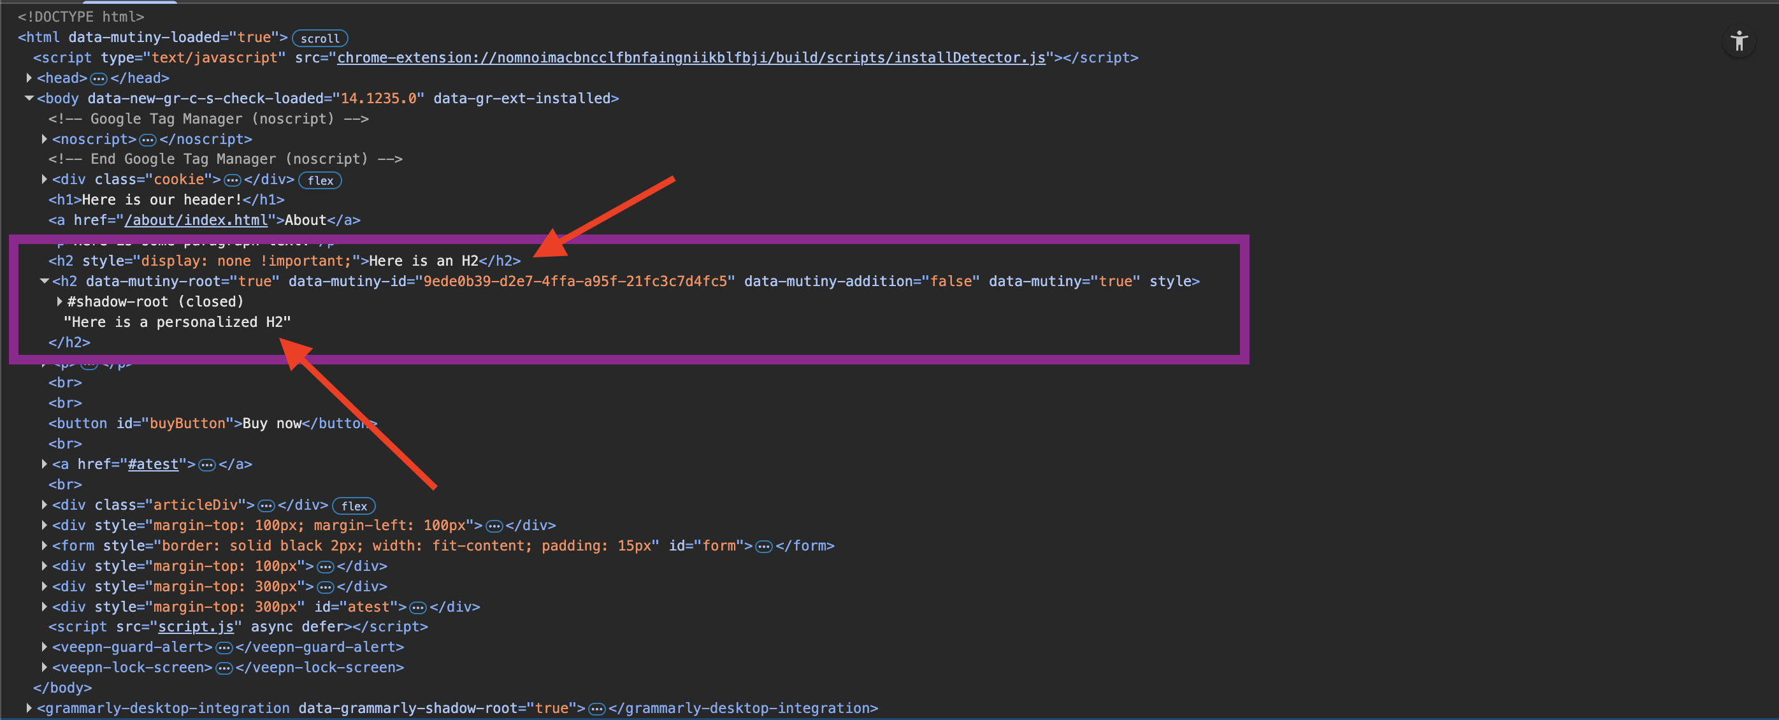
Task: Click ellipsis inside the head element
Action: [x=99, y=79]
